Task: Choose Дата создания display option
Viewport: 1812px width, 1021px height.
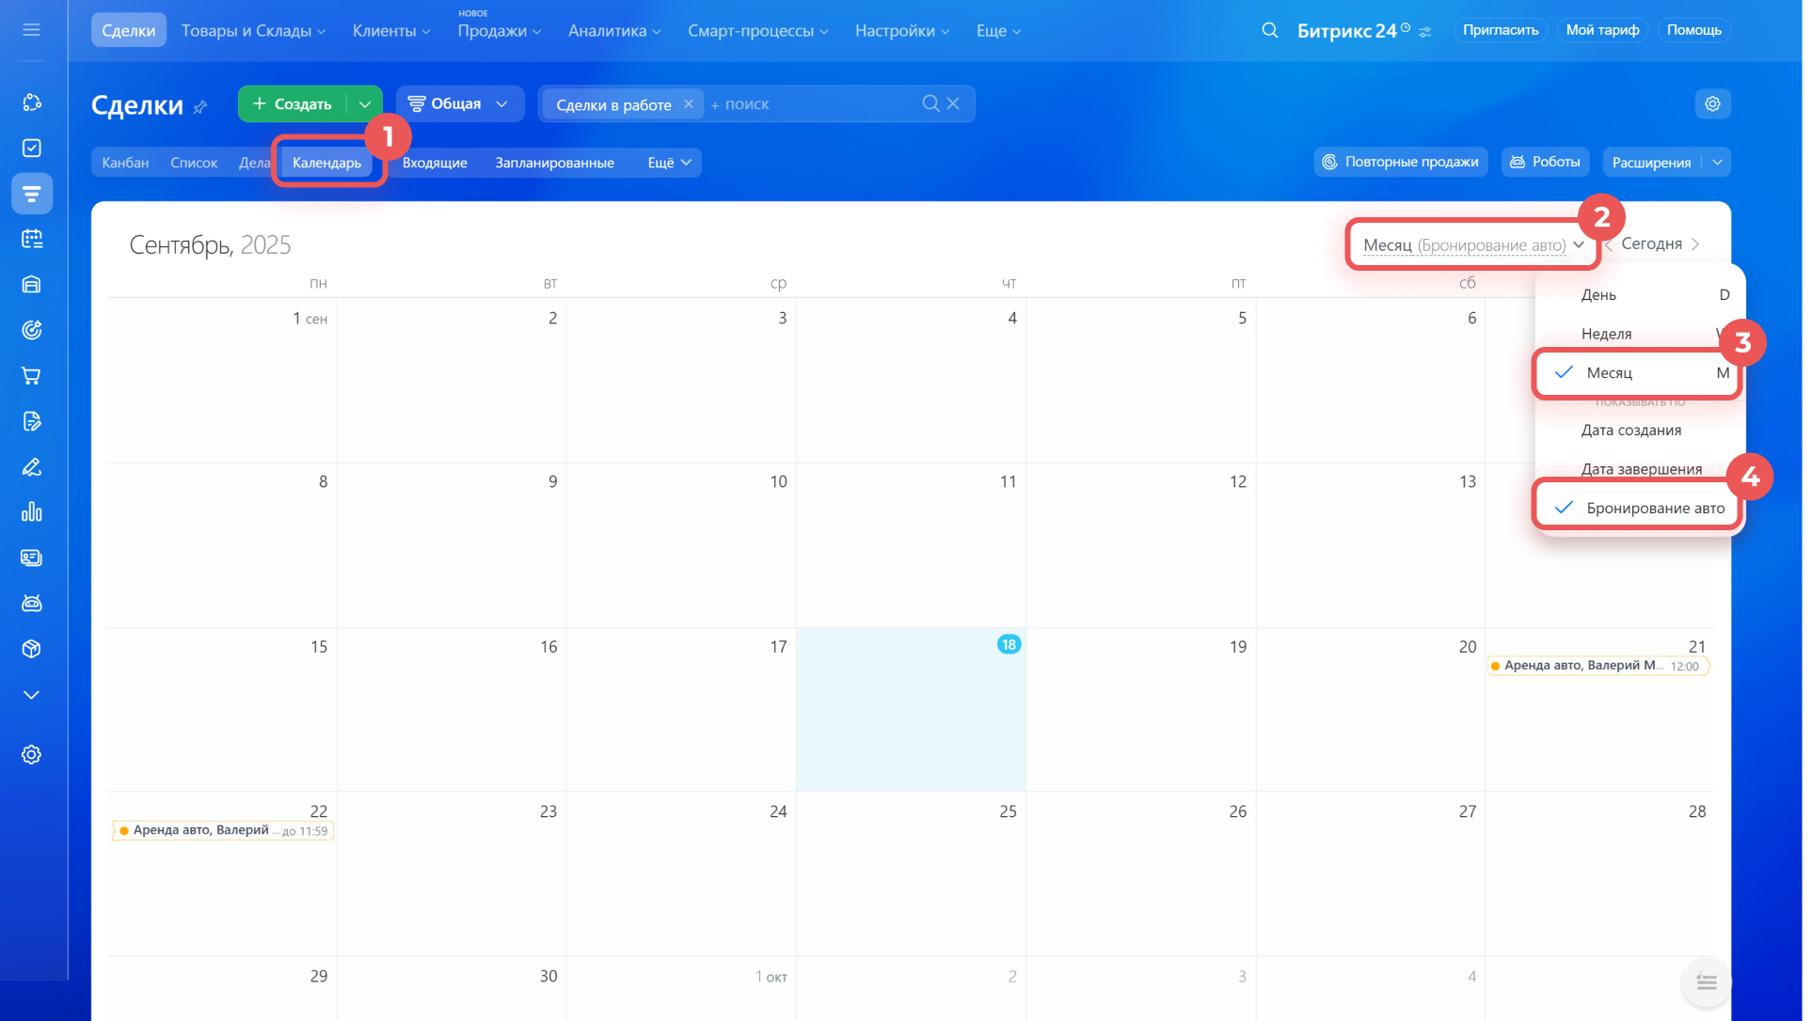Action: coord(1630,431)
